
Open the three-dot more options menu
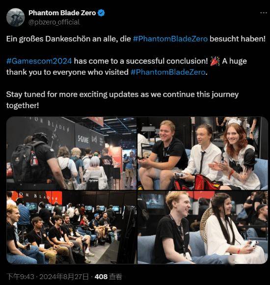click(264, 13)
